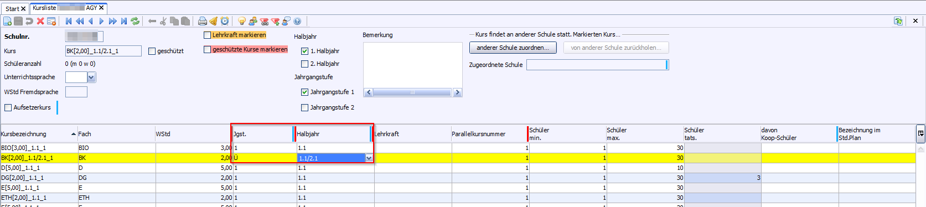The image size is (926, 207).
Task: Click the red filter with binoculars icon
Action: [264, 21]
